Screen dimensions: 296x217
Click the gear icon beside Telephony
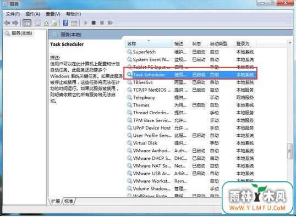[129, 97]
